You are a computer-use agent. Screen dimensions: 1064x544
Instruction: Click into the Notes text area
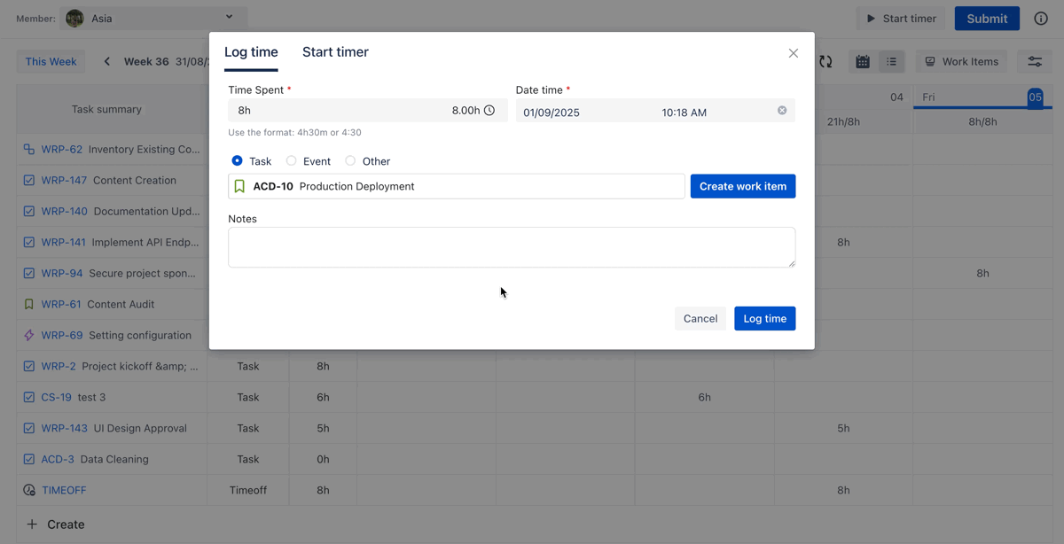click(x=512, y=247)
